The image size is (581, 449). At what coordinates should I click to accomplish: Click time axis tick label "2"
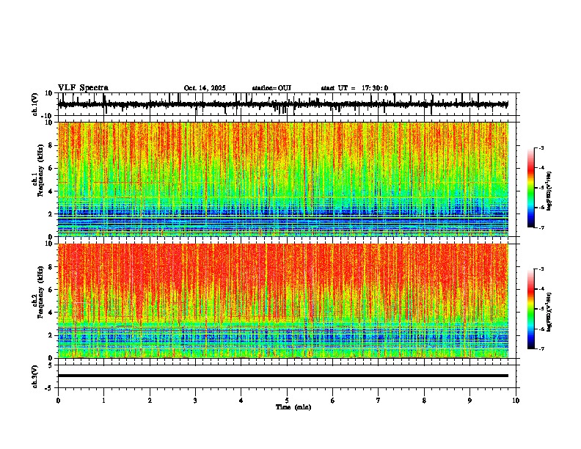click(150, 401)
